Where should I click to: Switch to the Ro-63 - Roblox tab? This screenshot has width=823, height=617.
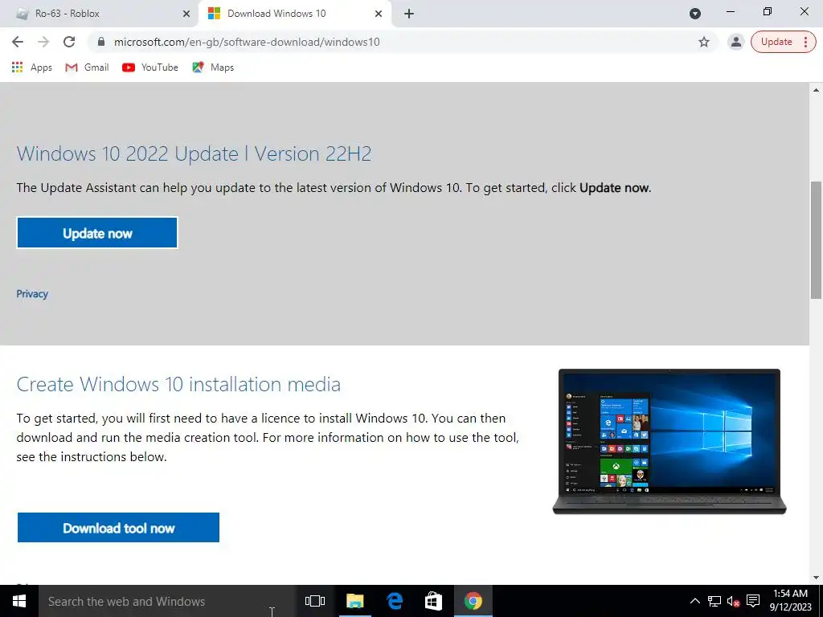tap(100, 14)
